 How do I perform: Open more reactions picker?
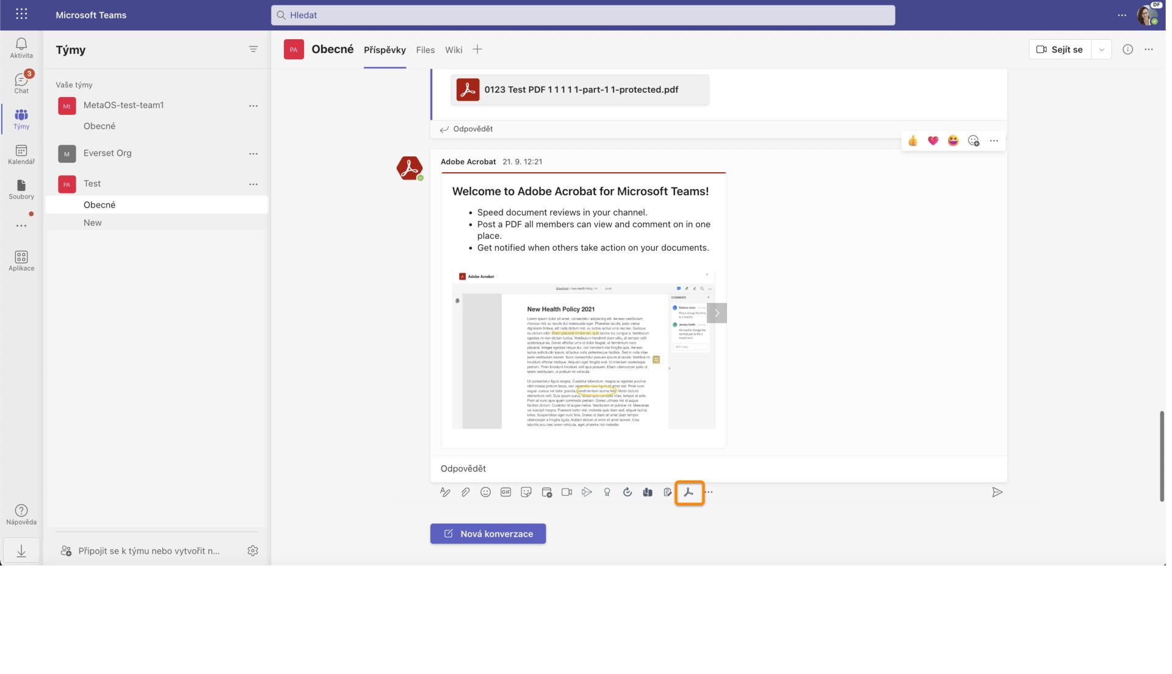click(x=974, y=141)
